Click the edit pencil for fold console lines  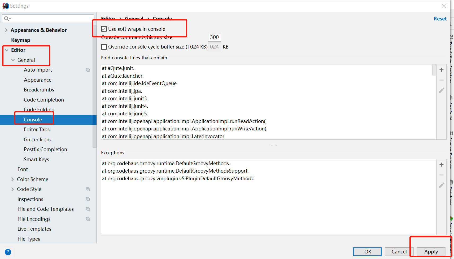[442, 90]
